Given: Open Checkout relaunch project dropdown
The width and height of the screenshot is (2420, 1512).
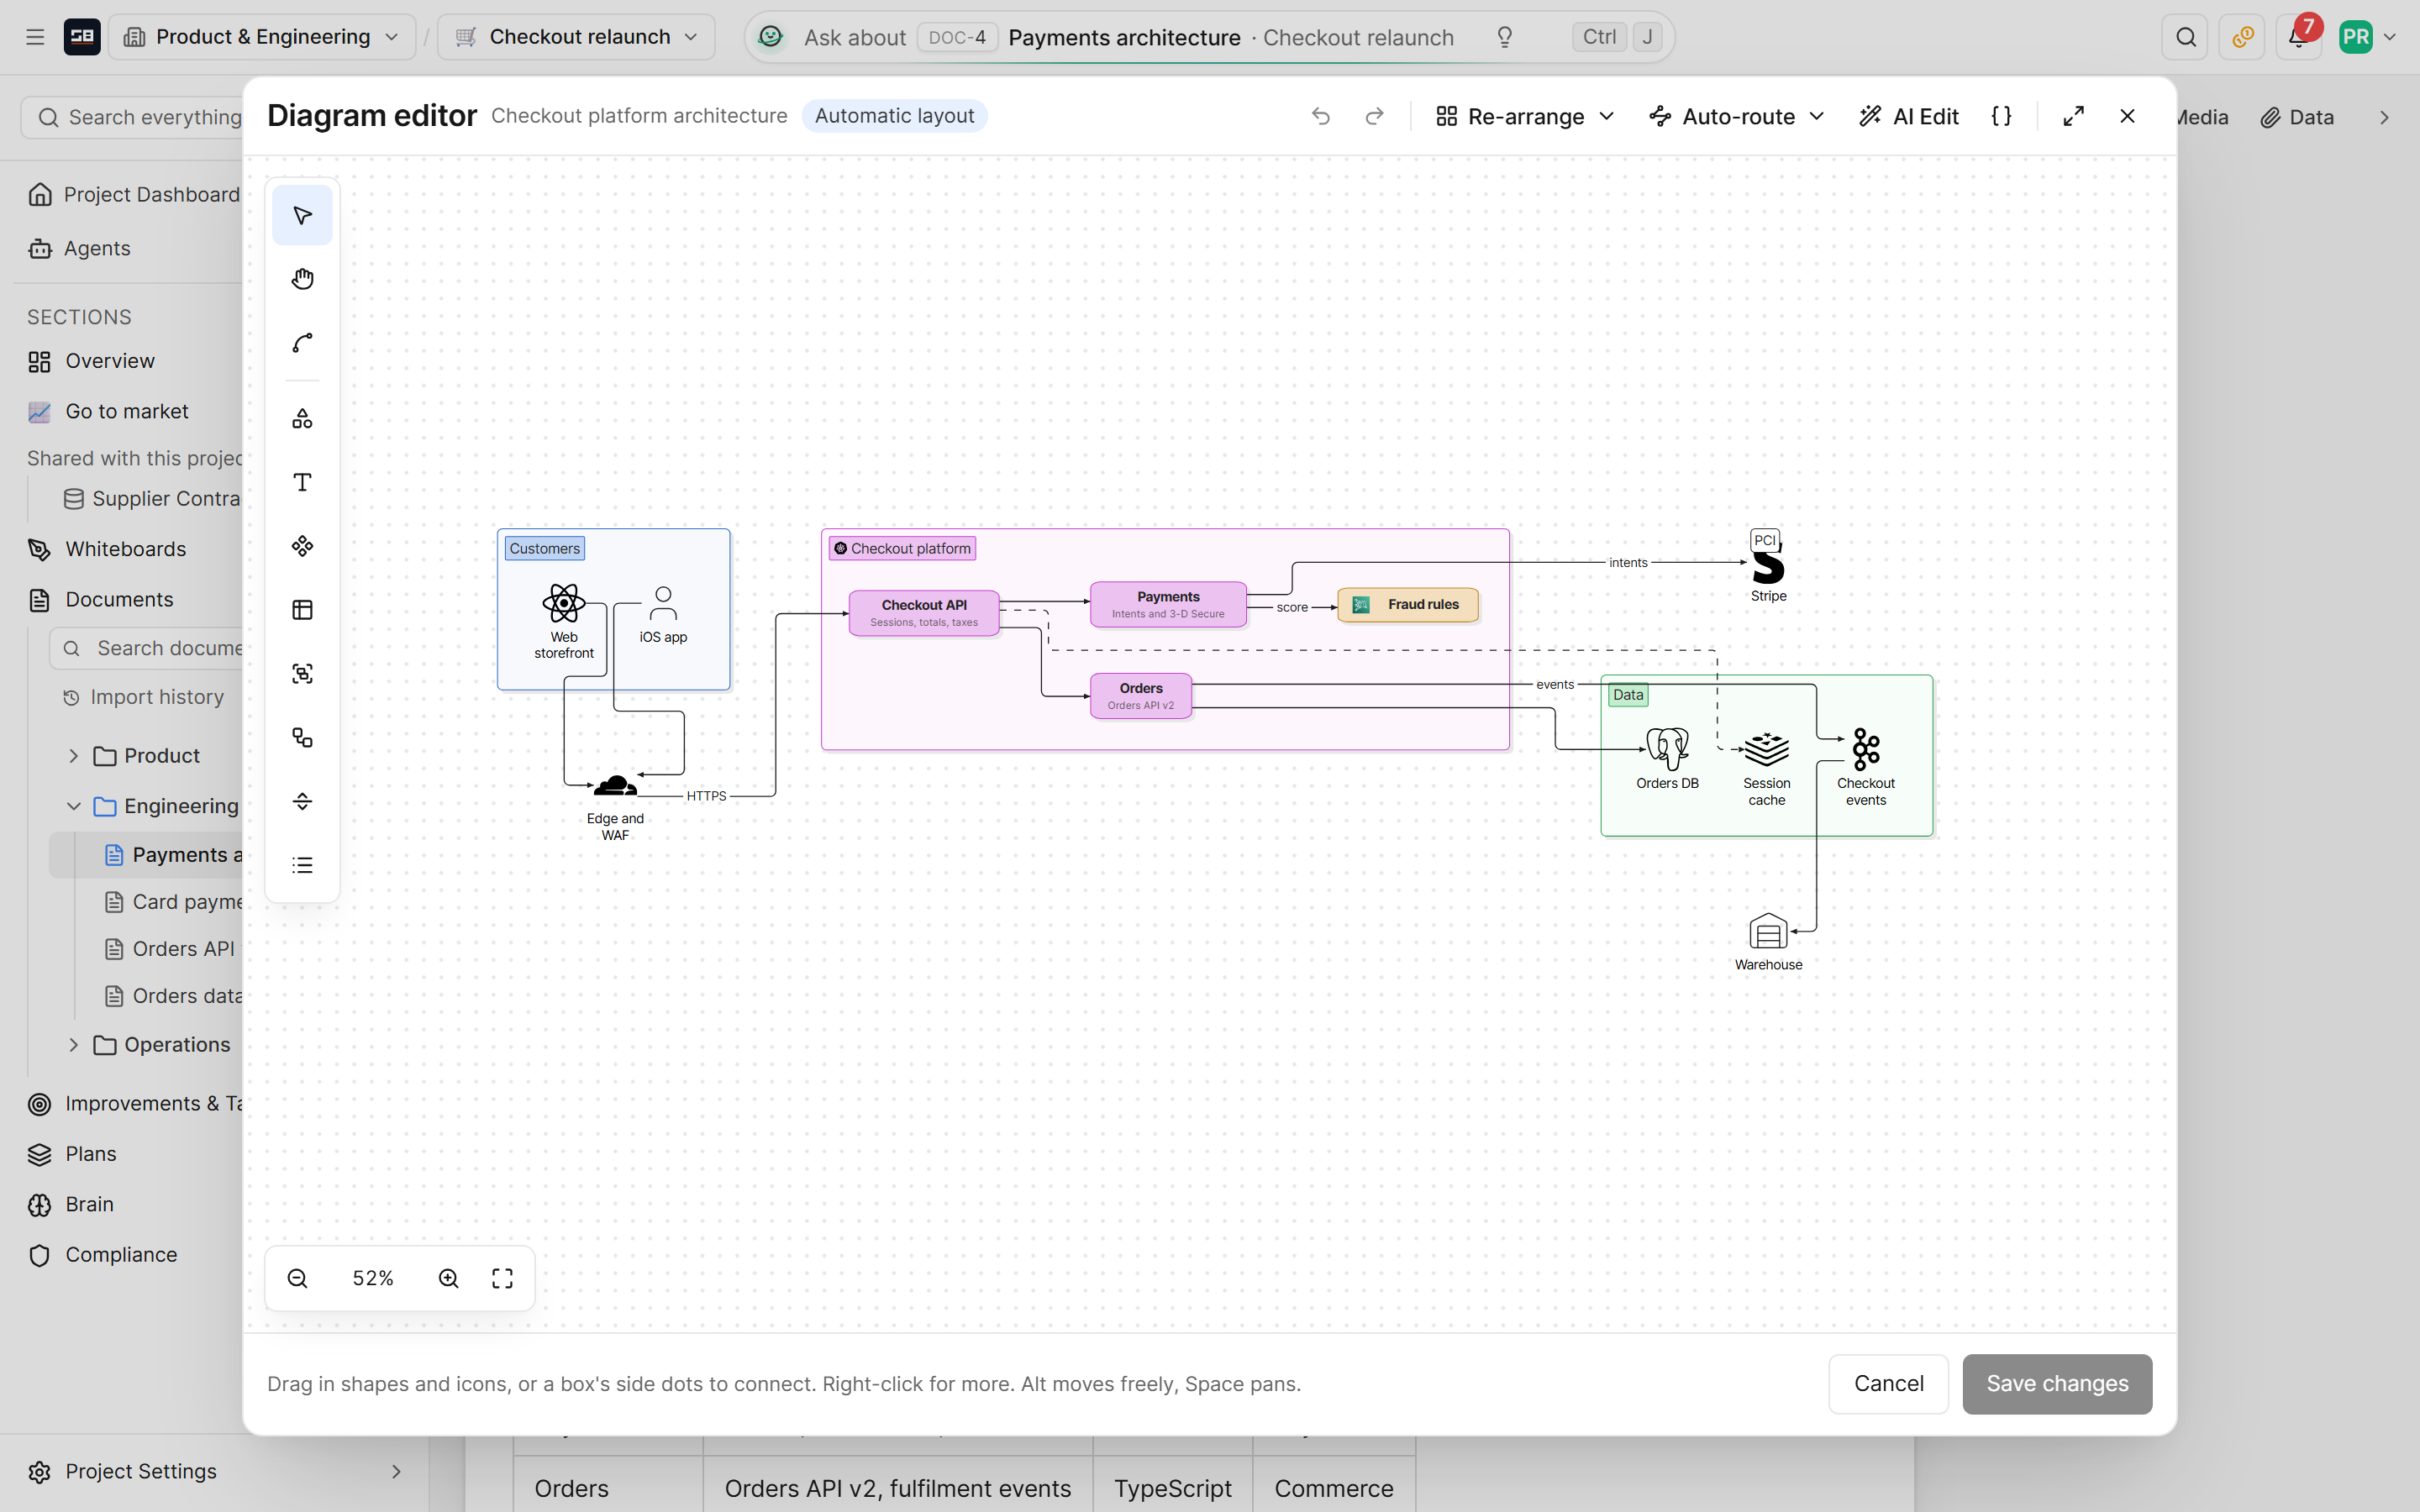Looking at the screenshot, I should pyautogui.click(x=576, y=37).
